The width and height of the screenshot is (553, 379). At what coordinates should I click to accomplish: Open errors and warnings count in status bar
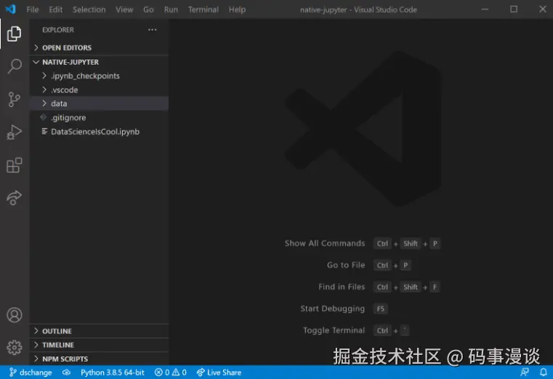170,372
